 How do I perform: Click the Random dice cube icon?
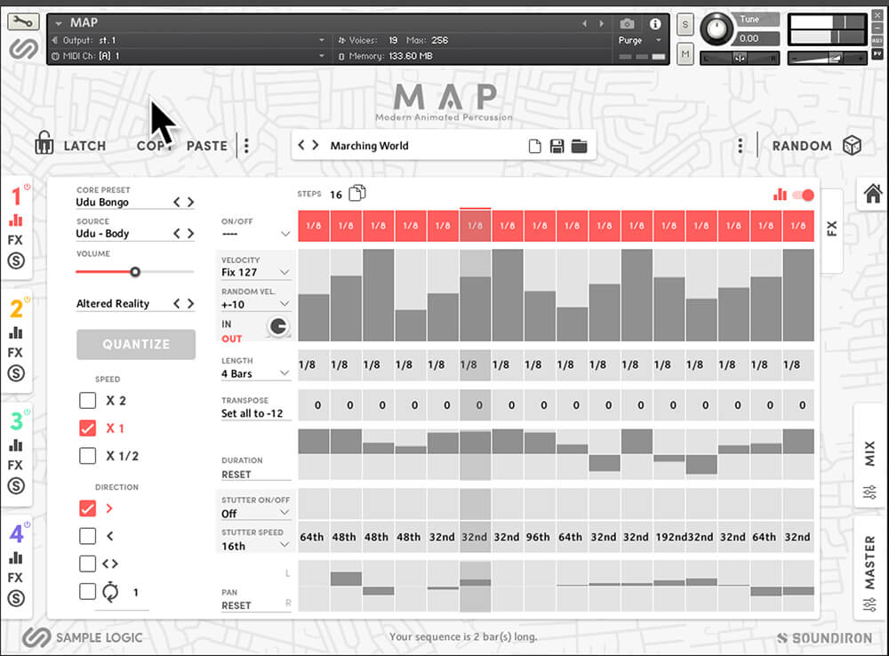[x=853, y=146]
